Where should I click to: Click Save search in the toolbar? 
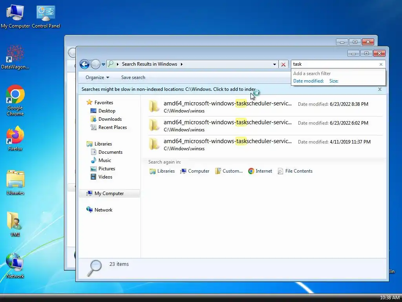133,77
